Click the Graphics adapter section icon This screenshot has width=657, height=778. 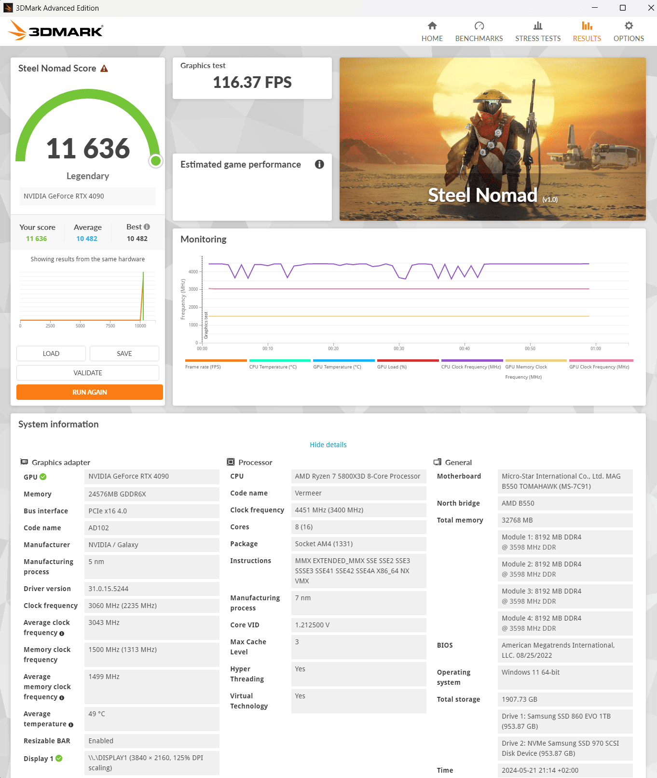coord(24,462)
